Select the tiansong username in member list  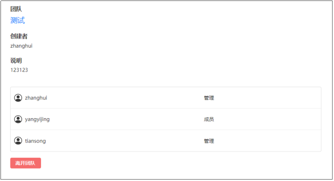tap(35, 141)
